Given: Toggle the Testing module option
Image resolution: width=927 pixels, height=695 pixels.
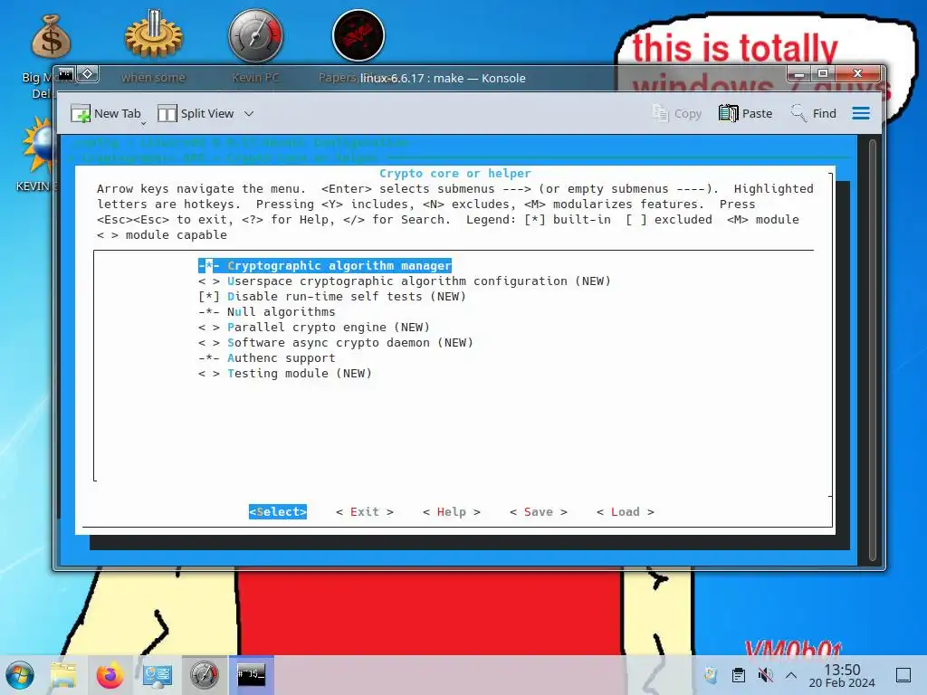Looking at the screenshot, I should click(285, 374).
